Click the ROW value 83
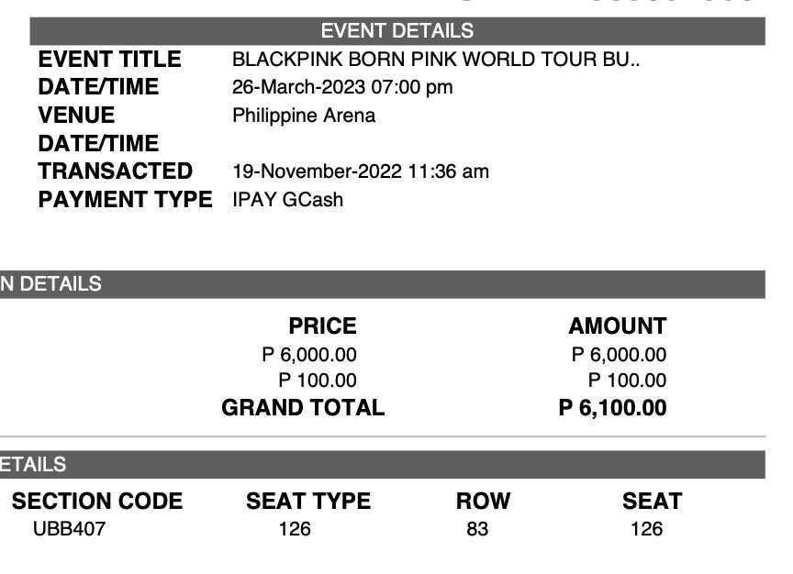The width and height of the screenshot is (793, 574). [477, 530]
